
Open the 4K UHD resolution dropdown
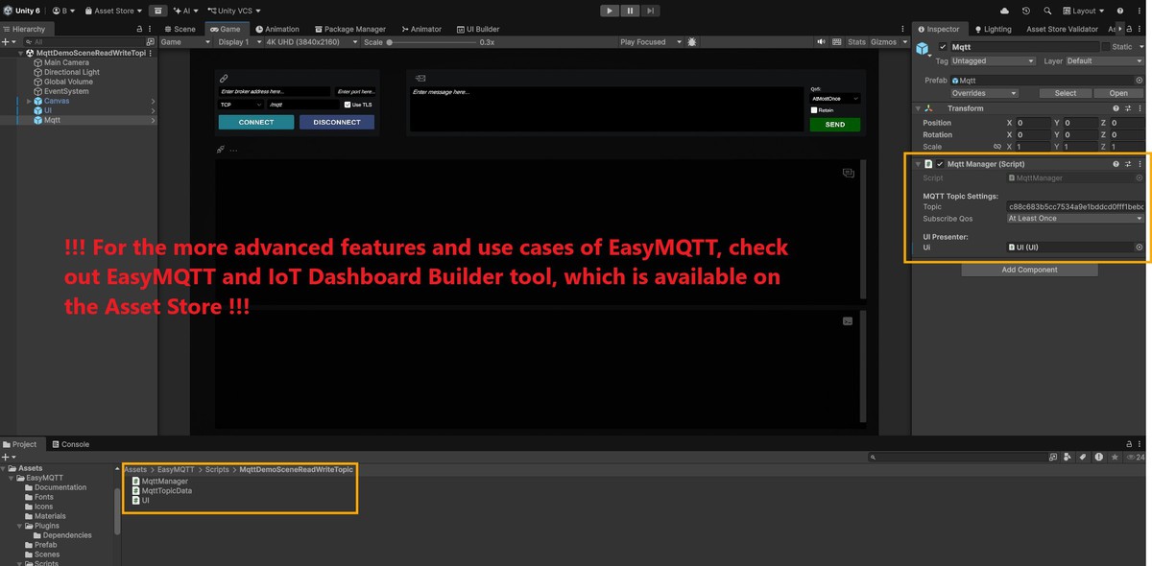point(312,42)
